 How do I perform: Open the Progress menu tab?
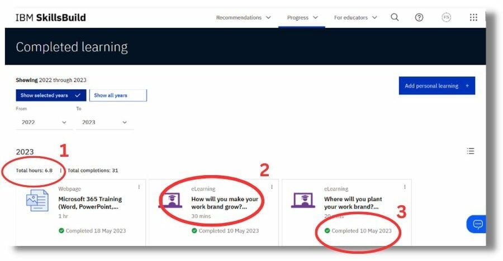[302, 17]
